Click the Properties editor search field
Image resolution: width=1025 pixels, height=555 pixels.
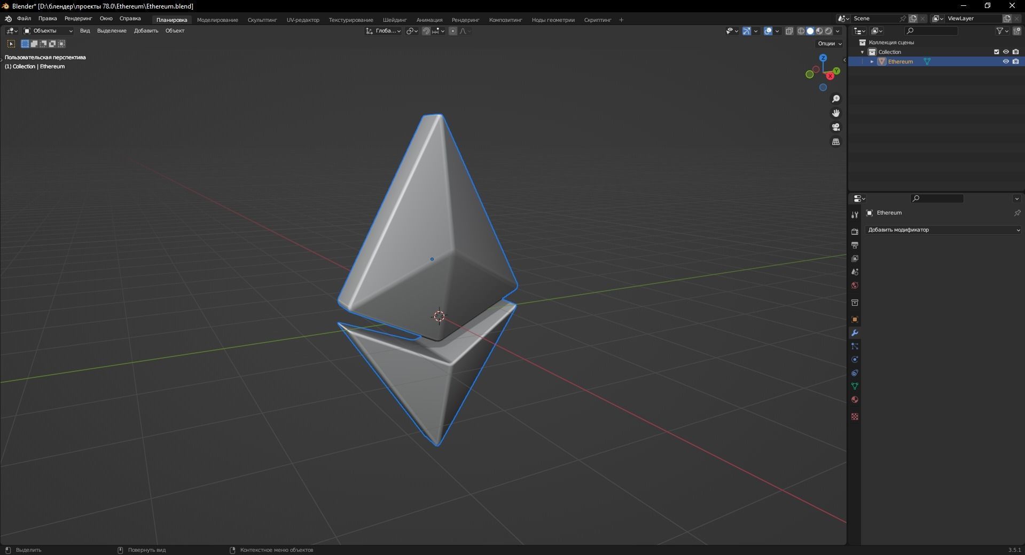[937, 199]
